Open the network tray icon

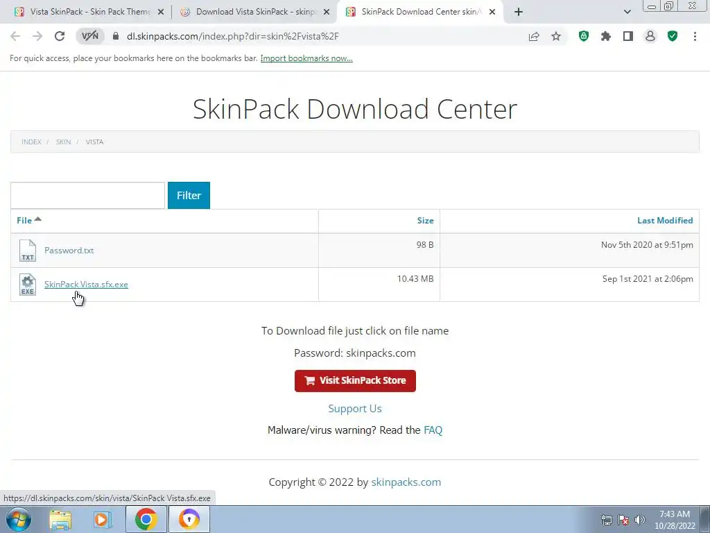(x=606, y=520)
